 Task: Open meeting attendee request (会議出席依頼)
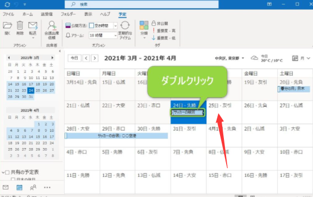point(52,30)
